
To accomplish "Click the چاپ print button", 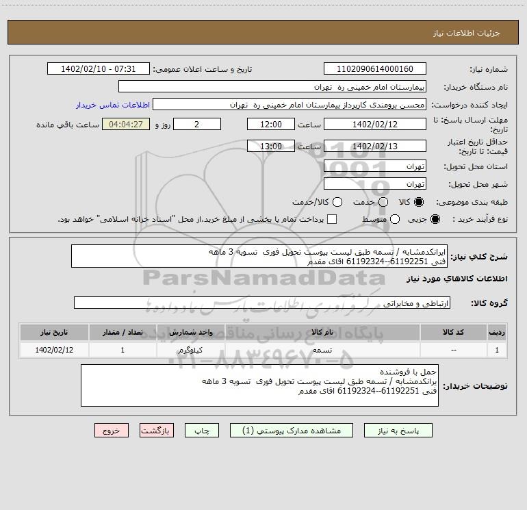I will [202, 431].
